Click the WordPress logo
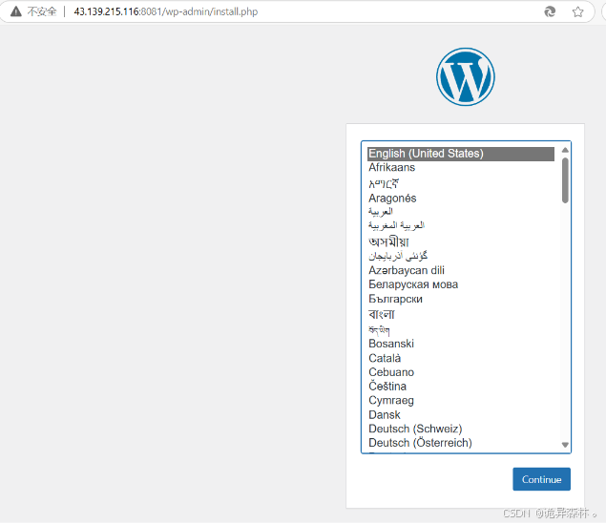Screen dimensions: 606x524 pyautogui.click(x=466, y=76)
